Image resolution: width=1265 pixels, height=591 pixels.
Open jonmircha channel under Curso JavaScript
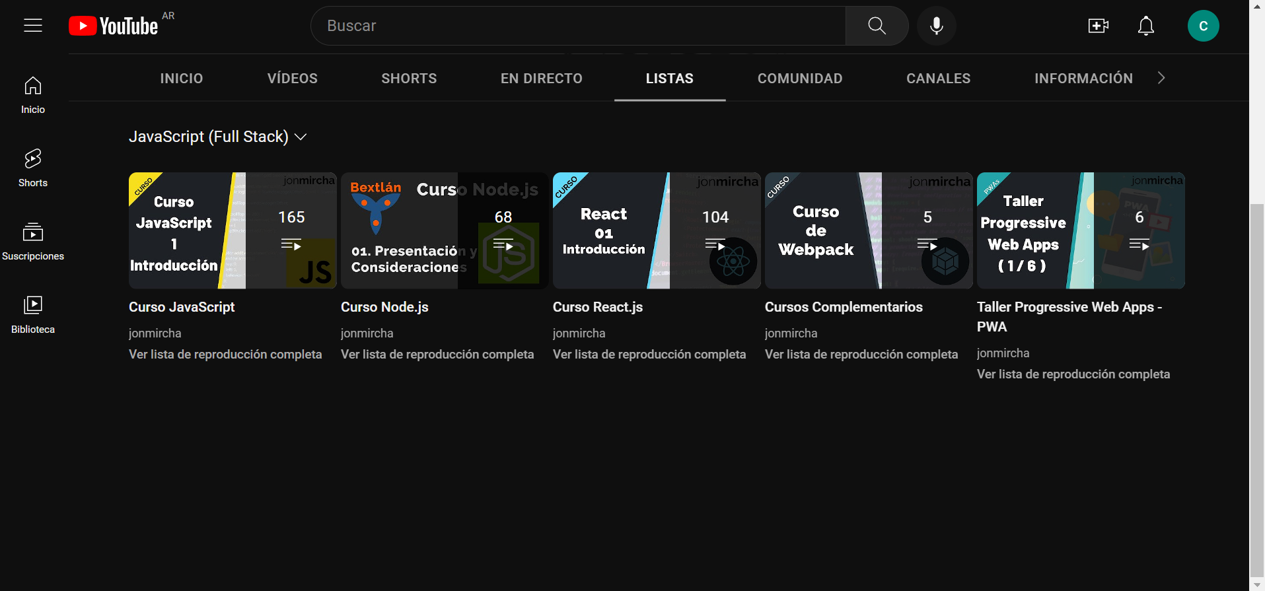155,333
